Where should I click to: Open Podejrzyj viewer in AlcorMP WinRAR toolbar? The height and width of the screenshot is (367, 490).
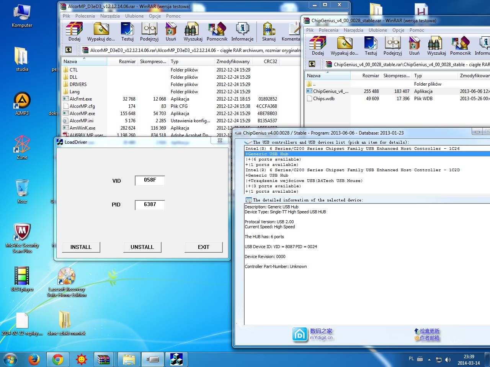click(x=149, y=31)
